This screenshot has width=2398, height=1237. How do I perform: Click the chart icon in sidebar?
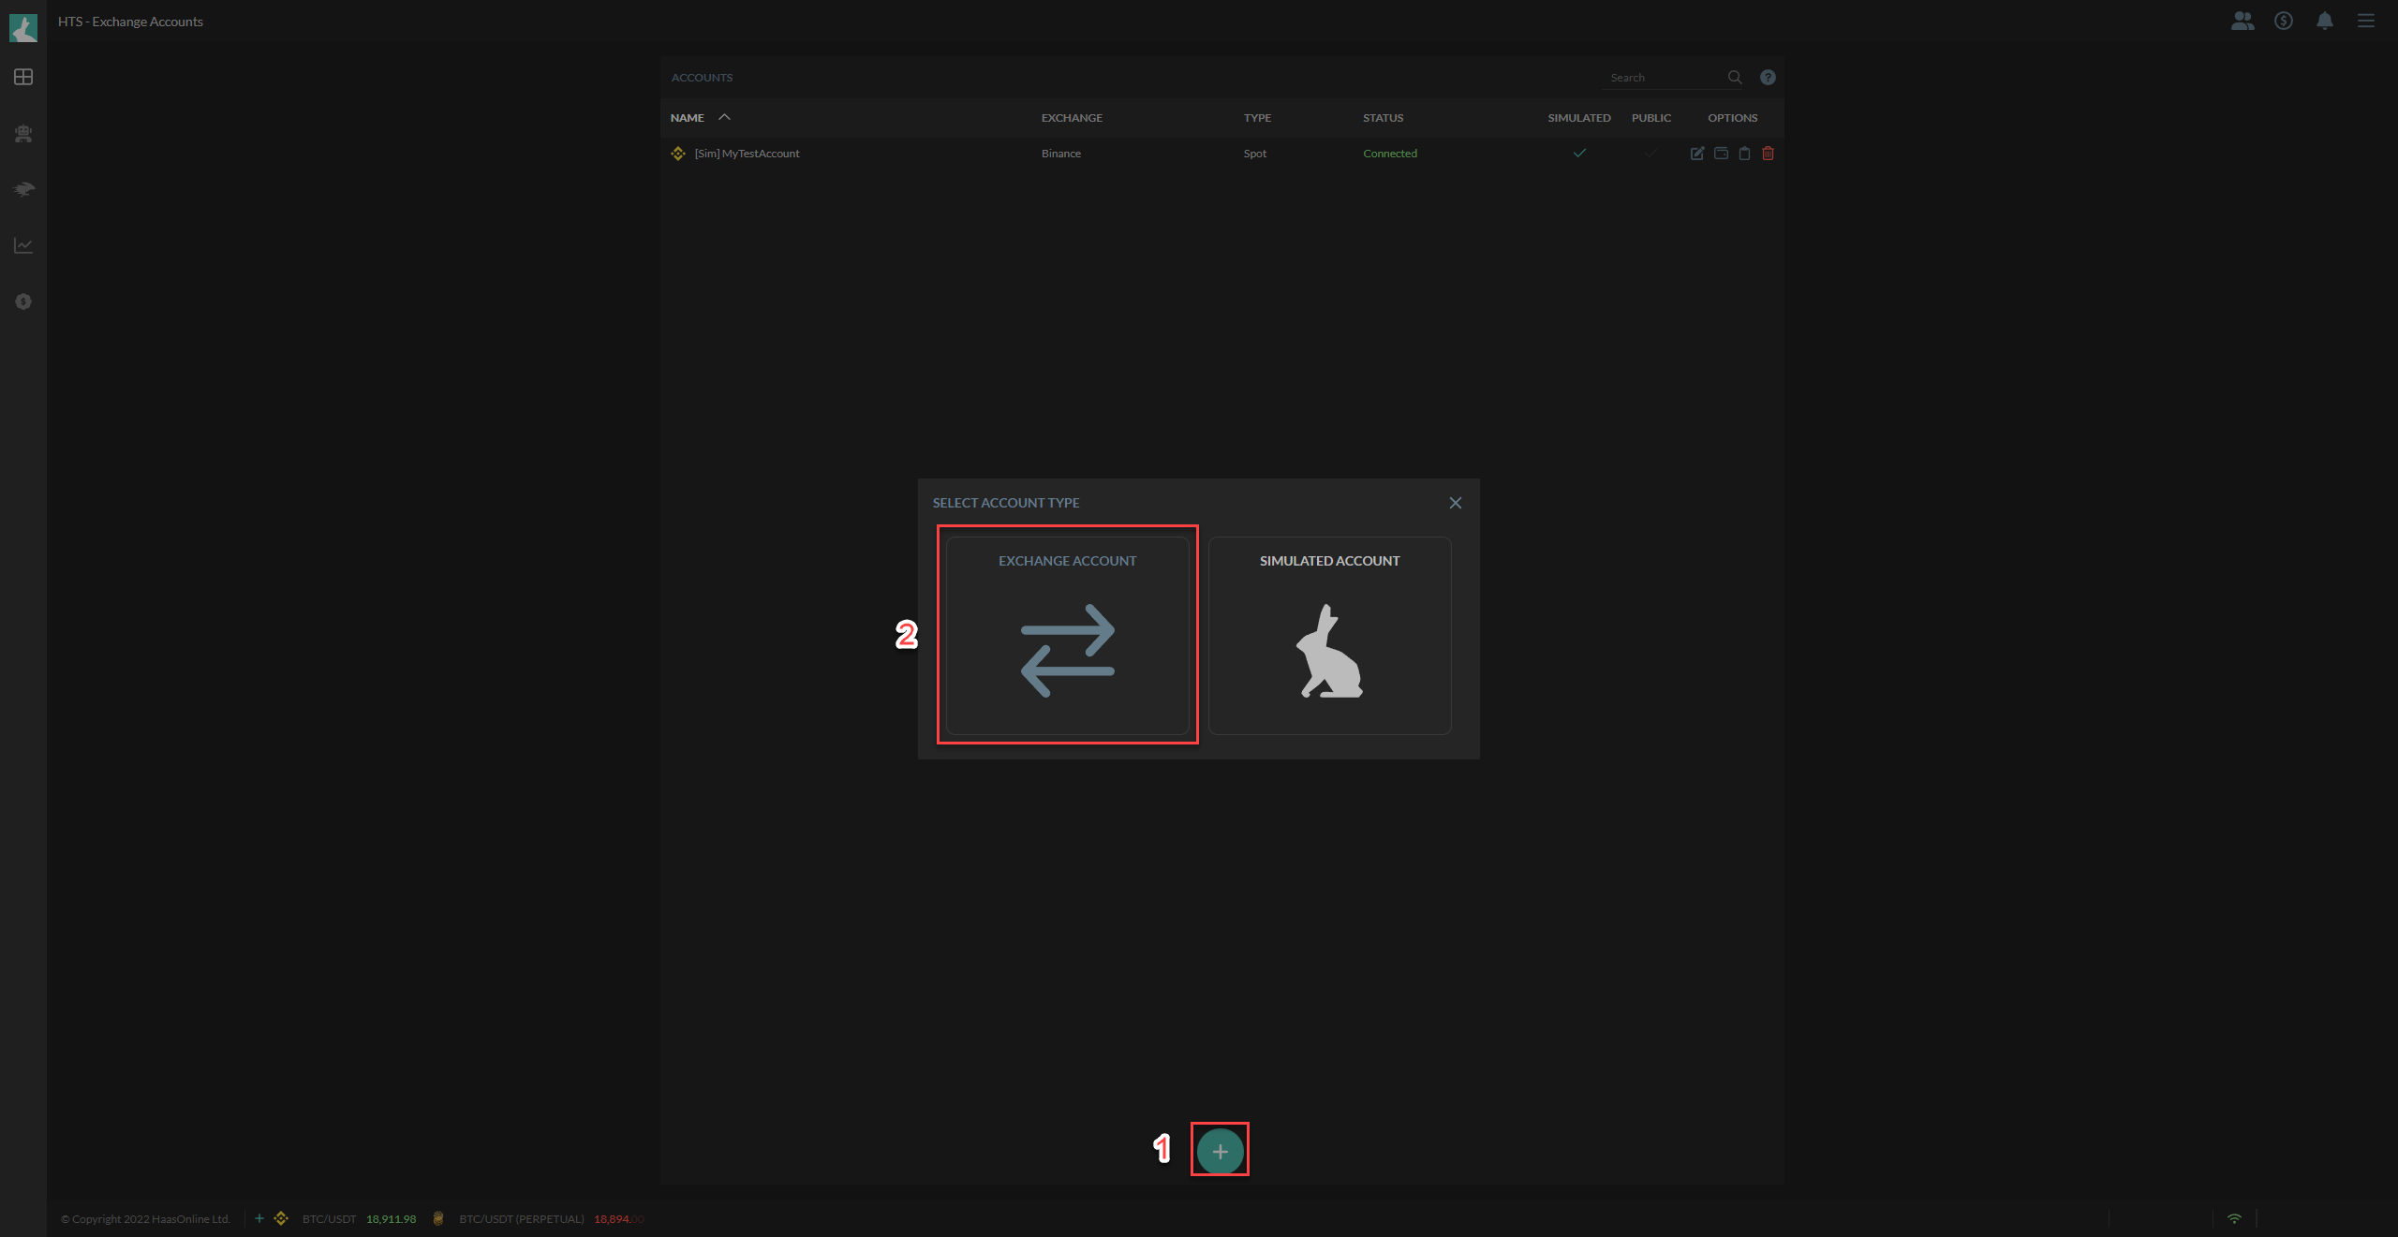[x=23, y=245]
